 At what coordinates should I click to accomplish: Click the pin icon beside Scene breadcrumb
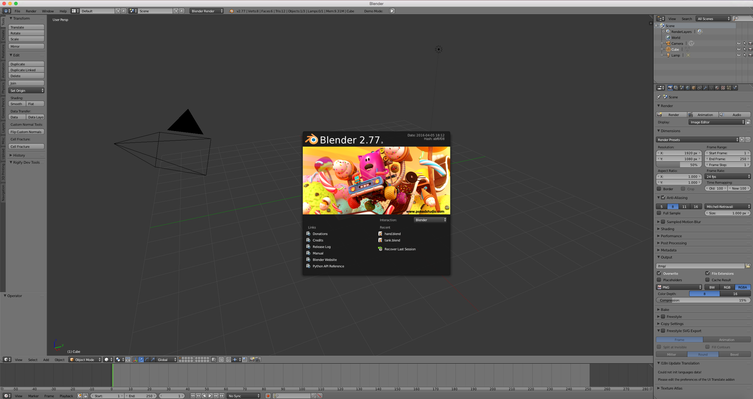point(659,97)
